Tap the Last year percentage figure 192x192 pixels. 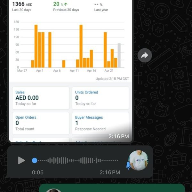[101, 7]
